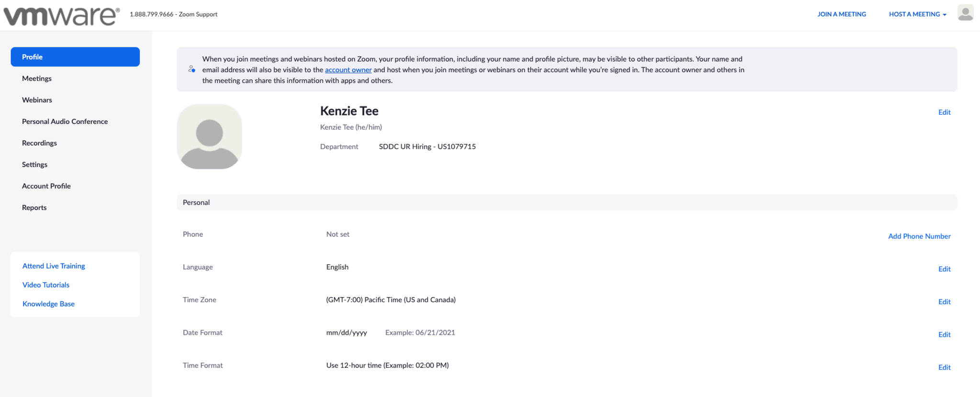Click Add Phone Number
This screenshot has width=980, height=397.
919,236
